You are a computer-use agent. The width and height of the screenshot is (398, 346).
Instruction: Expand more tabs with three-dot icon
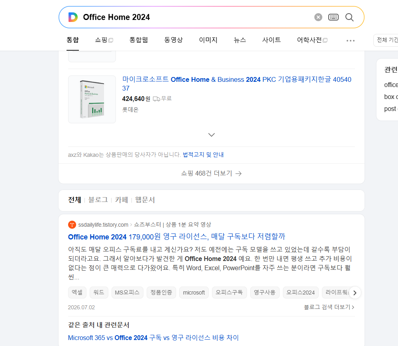click(351, 41)
